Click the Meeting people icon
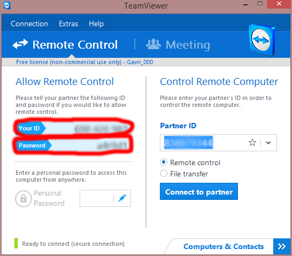 coord(153,44)
